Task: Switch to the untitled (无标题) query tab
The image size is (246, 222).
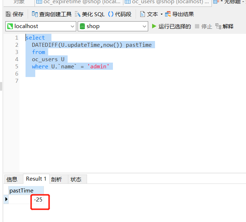Action: (229, 2)
